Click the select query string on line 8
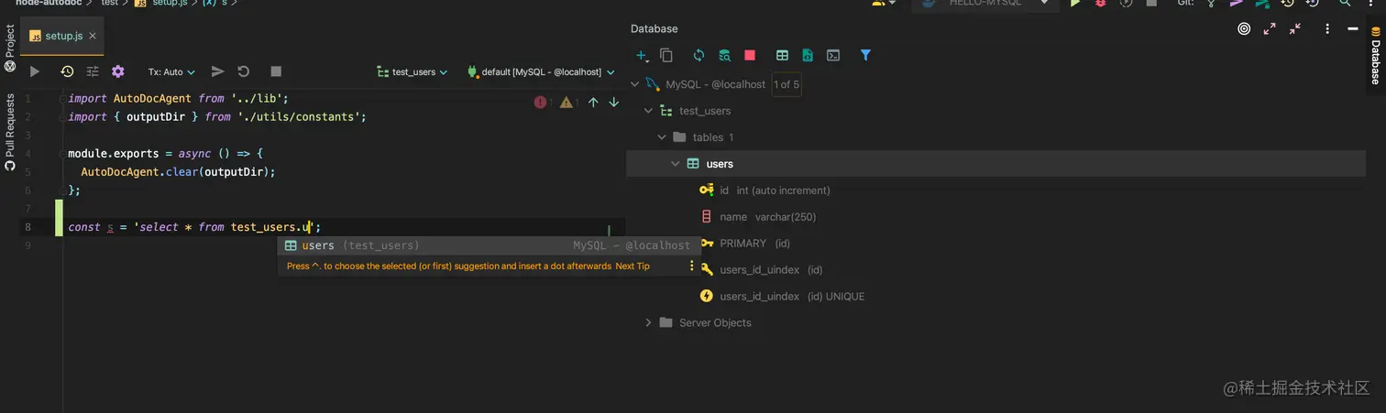1386x413 pixels. pyautogui.click(x=227, y=227)
